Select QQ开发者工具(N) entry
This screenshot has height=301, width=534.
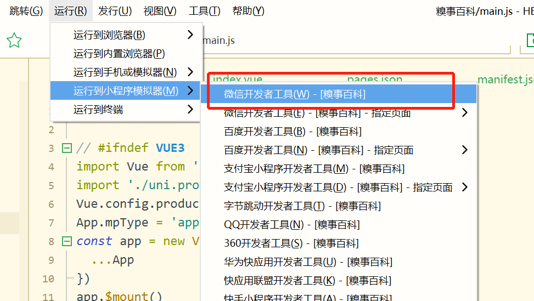click(x=291, y=225)
